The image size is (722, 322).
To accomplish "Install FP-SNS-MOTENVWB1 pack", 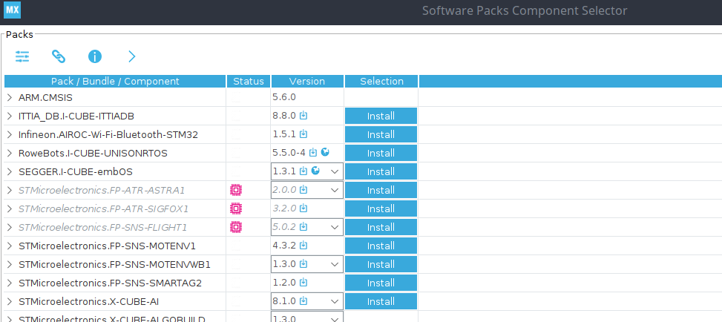I will coord(381,264).
